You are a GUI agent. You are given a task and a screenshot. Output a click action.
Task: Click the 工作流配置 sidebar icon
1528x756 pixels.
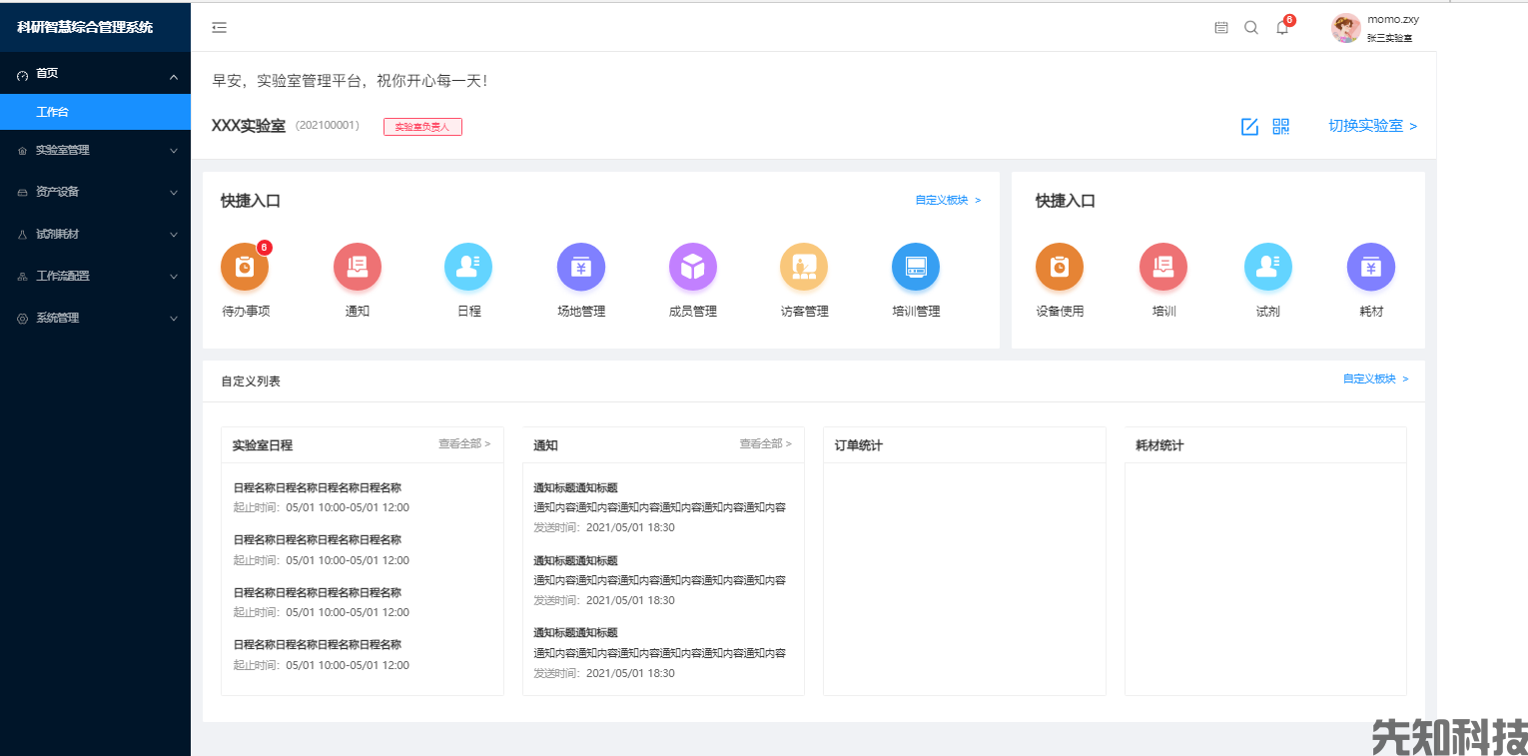(x=23, y=277)
